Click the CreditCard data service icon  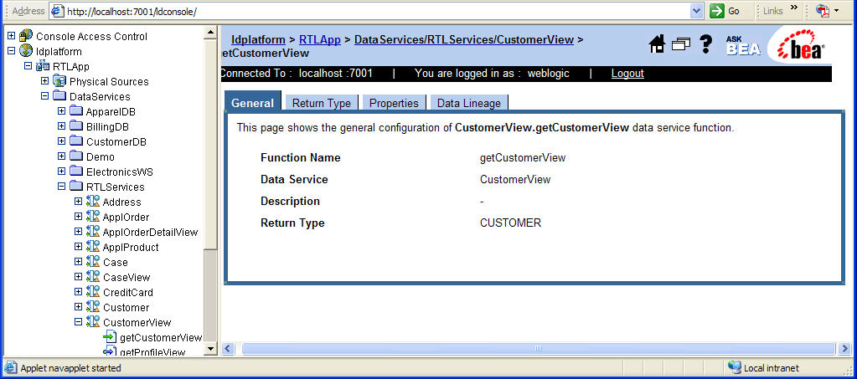(x=94, y=292)
